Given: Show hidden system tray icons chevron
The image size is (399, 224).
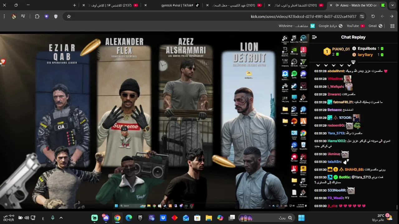Looking at the screenshot, I should [61, 218].
